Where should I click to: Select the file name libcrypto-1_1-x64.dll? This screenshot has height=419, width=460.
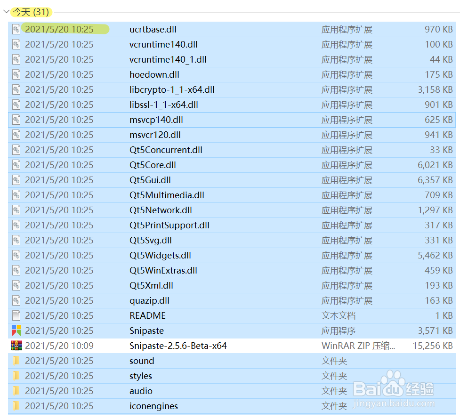pos(172,89)
